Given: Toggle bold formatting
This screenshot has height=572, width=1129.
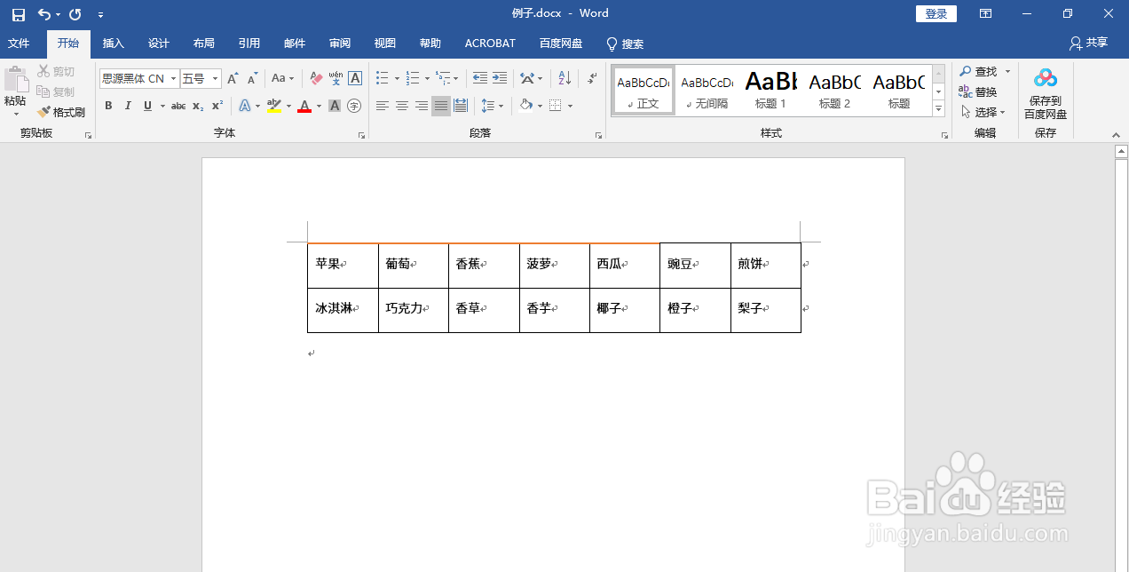Looking at the screenshot, I should (x=108, y=106).
